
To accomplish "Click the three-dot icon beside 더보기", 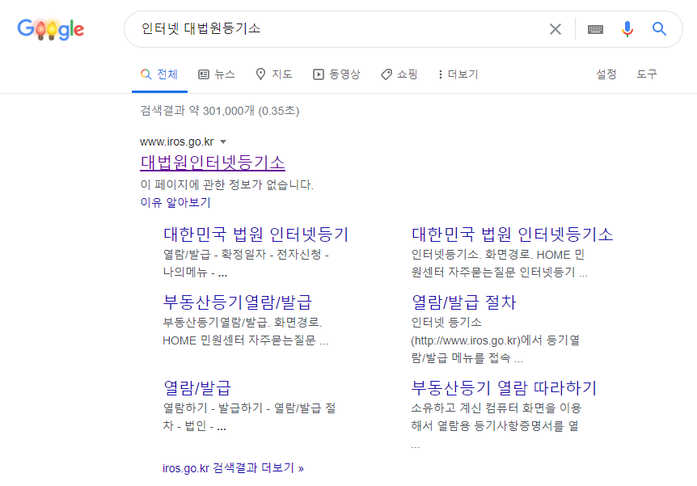I will (x=441, y=74).
